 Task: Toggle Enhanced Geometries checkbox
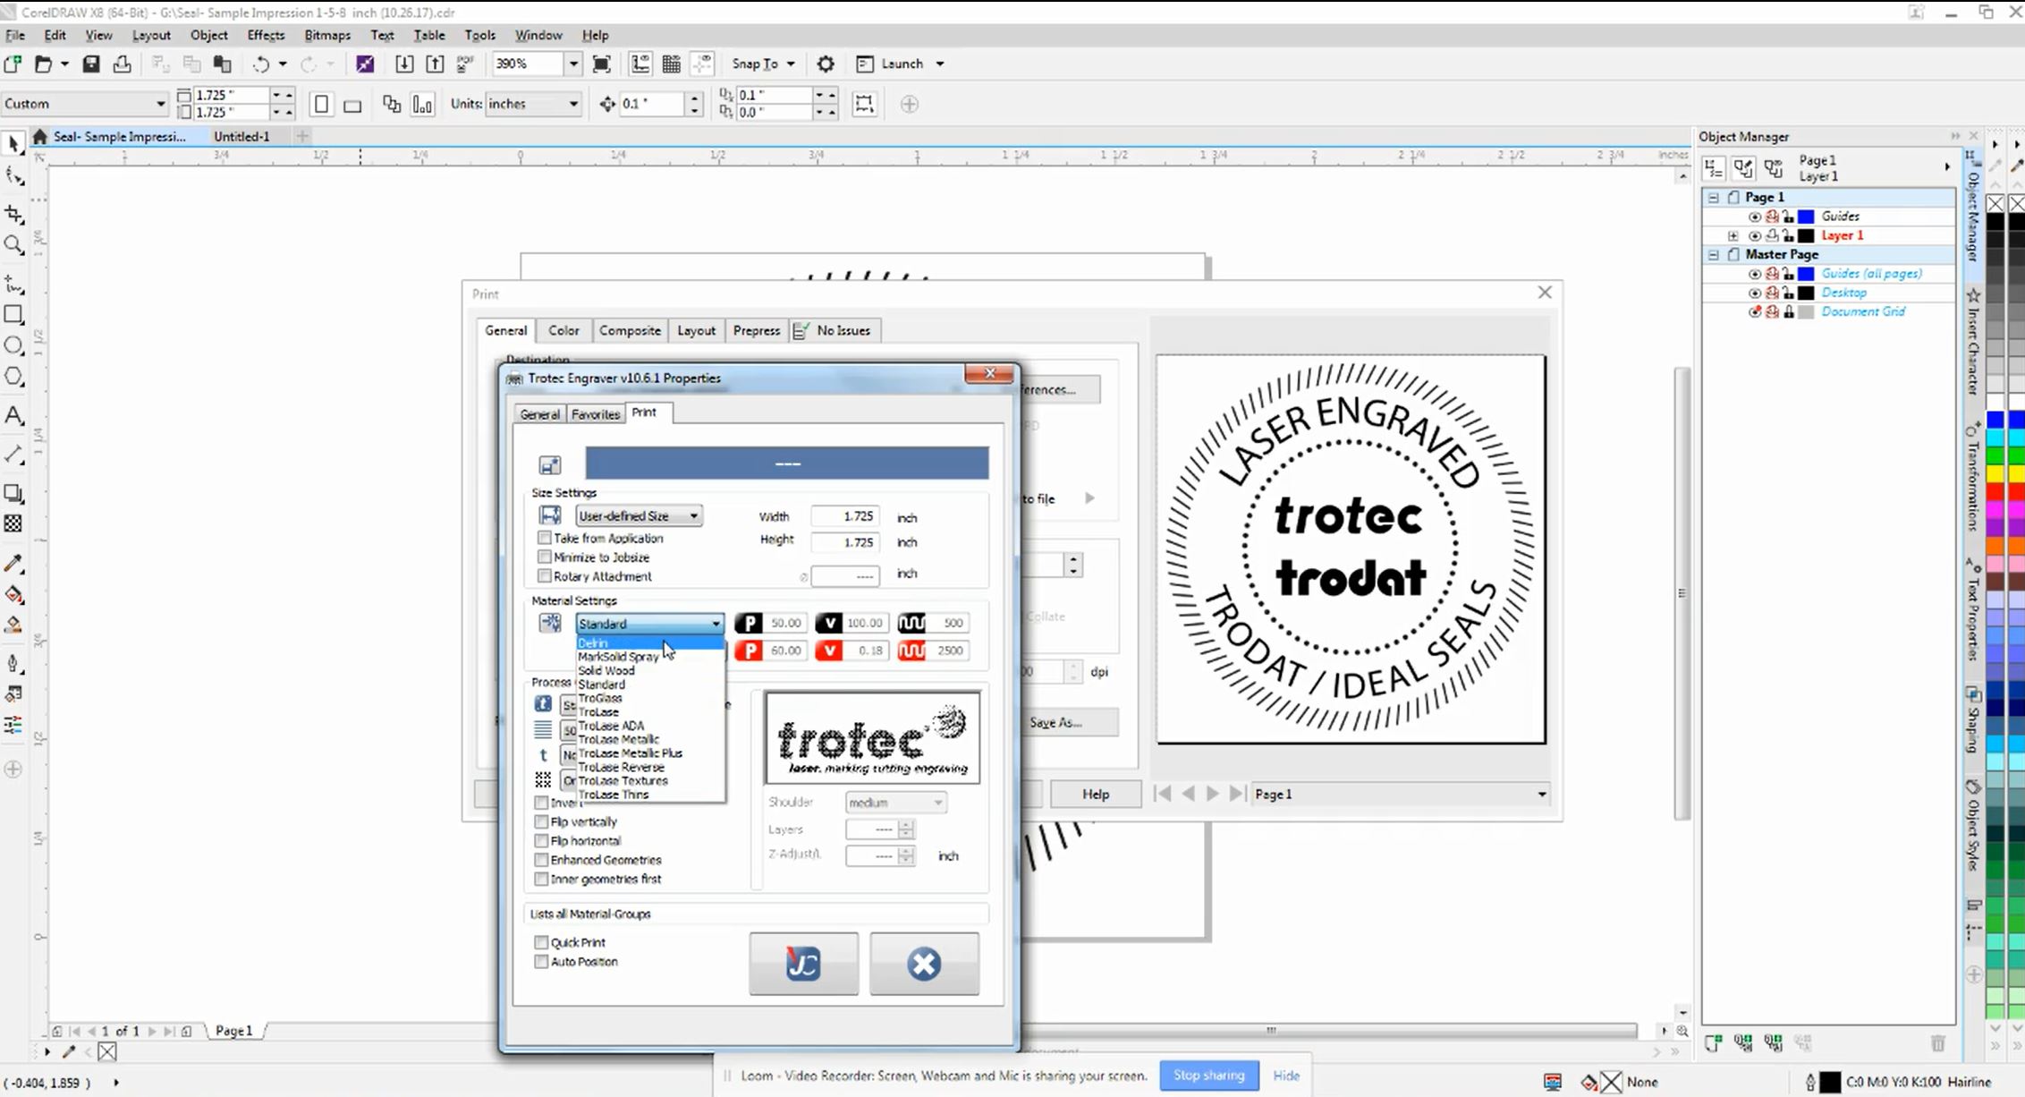(541, 859)
